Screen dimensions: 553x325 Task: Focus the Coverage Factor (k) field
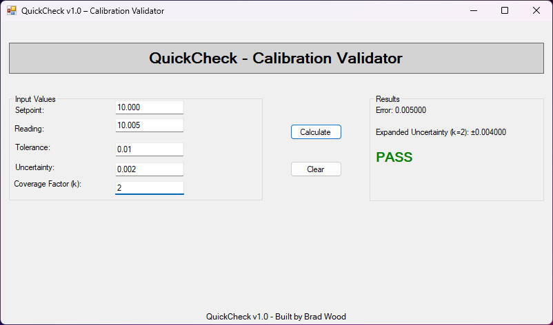(149, 187)
